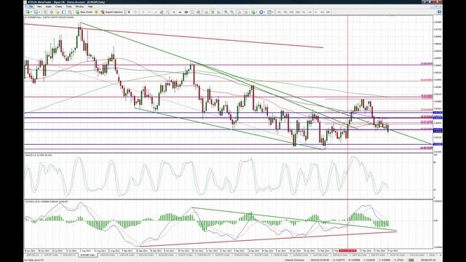Open the Help menu
Image resolution: width=466 pixels, height=262 pixels.
pos(90,7)
